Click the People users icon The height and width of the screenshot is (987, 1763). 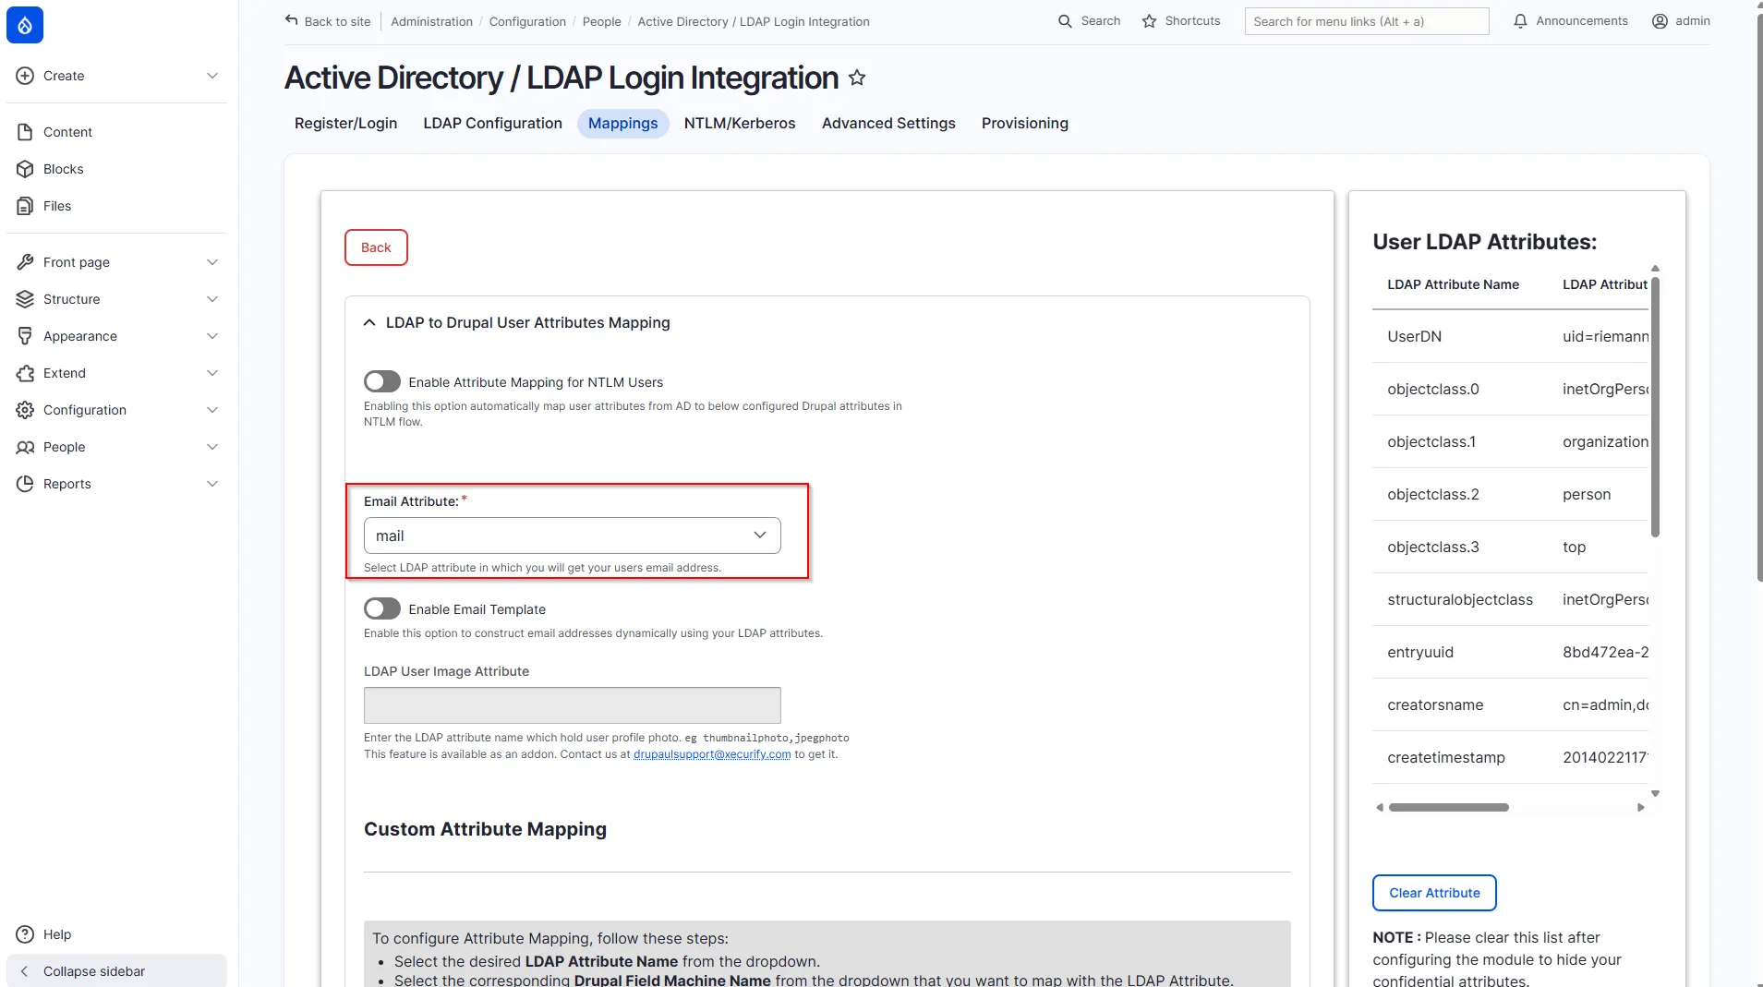(x=25, y=447)
